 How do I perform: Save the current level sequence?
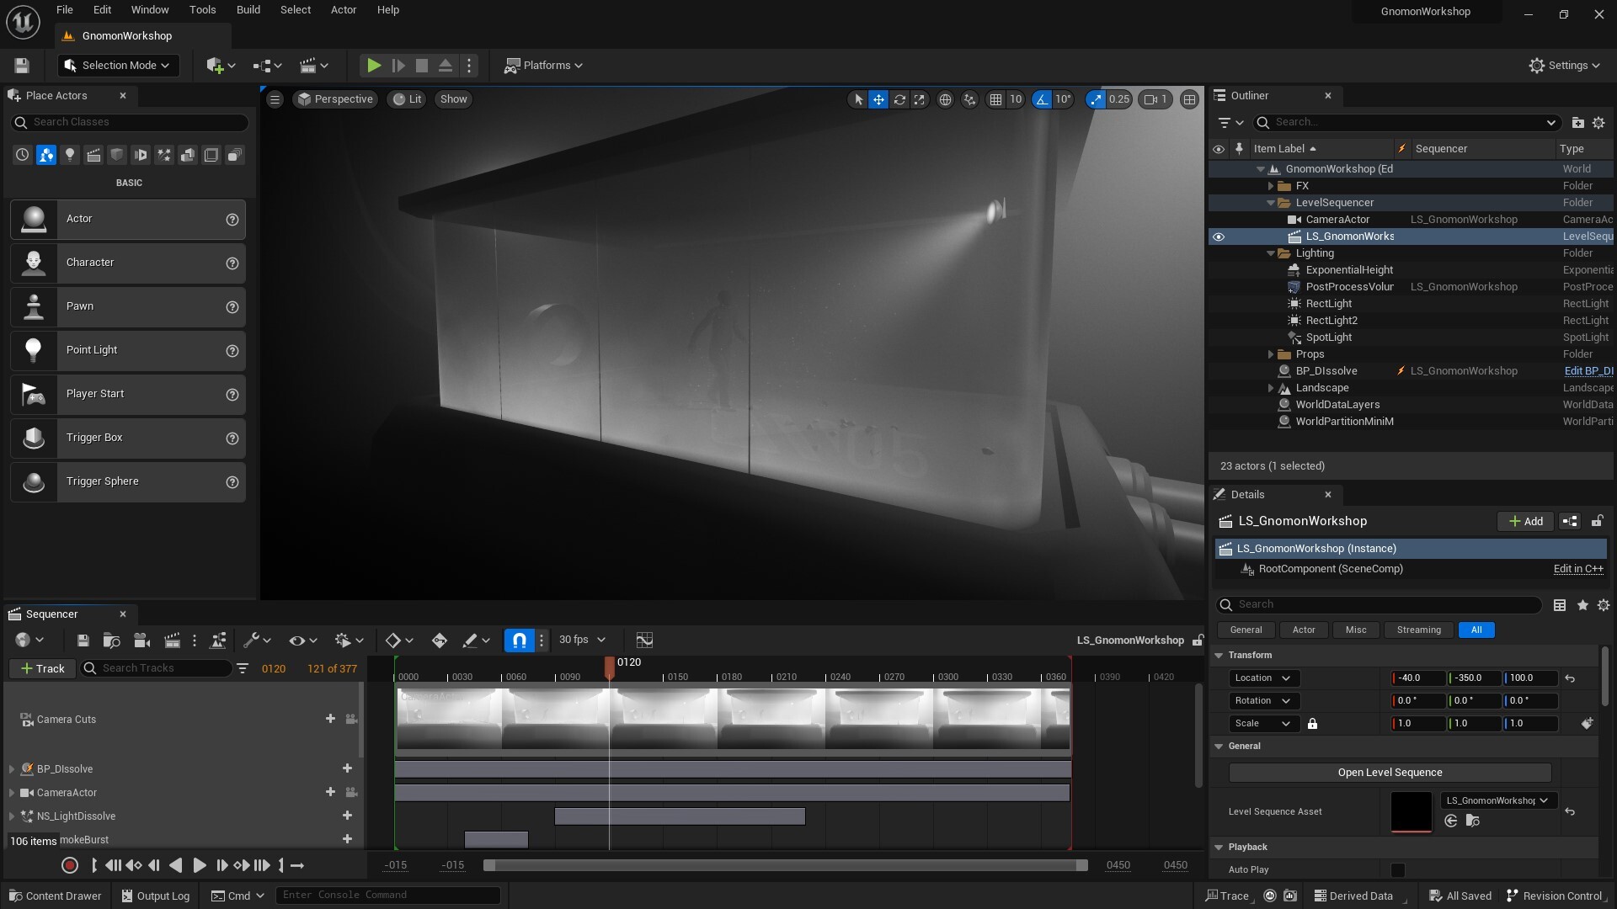click(82, 640)
